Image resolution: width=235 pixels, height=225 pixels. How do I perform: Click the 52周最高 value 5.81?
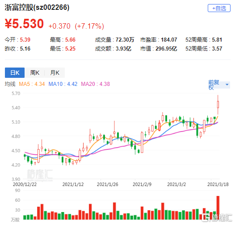point(217,40)
